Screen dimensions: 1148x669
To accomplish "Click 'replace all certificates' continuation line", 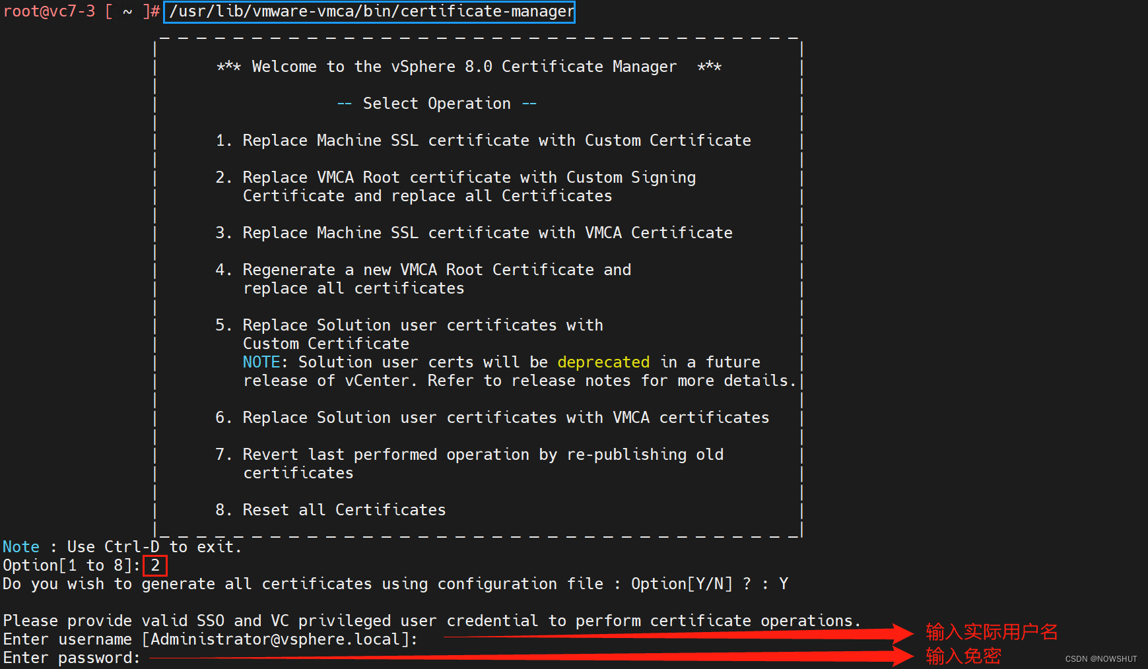I will (354, 288).
